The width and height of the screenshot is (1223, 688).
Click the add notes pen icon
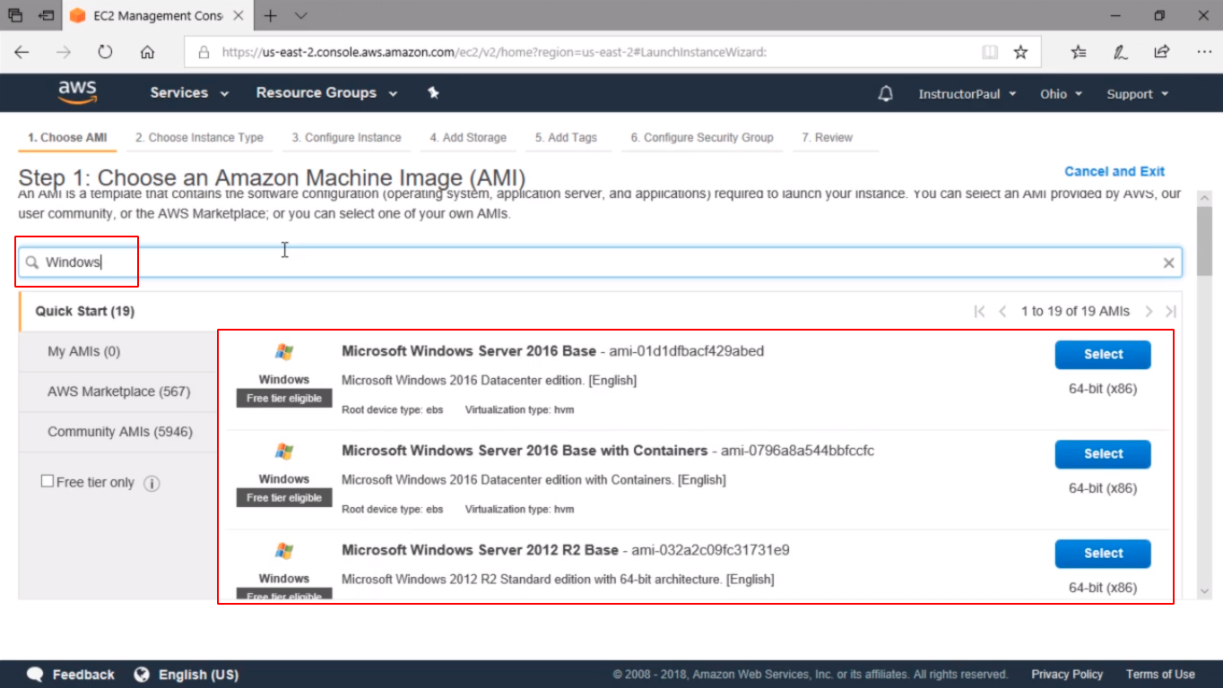coord(1121,52)
